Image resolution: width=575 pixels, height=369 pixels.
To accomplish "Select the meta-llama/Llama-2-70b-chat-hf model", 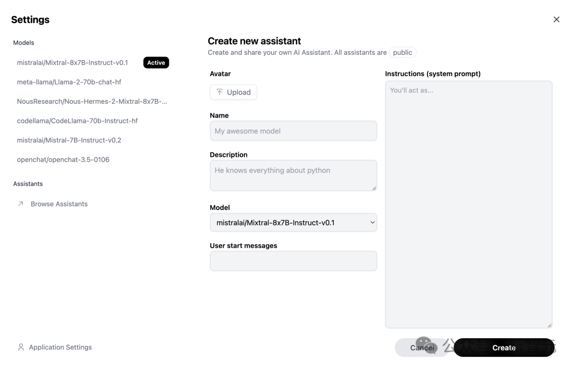I will click(x=69, y=82).
